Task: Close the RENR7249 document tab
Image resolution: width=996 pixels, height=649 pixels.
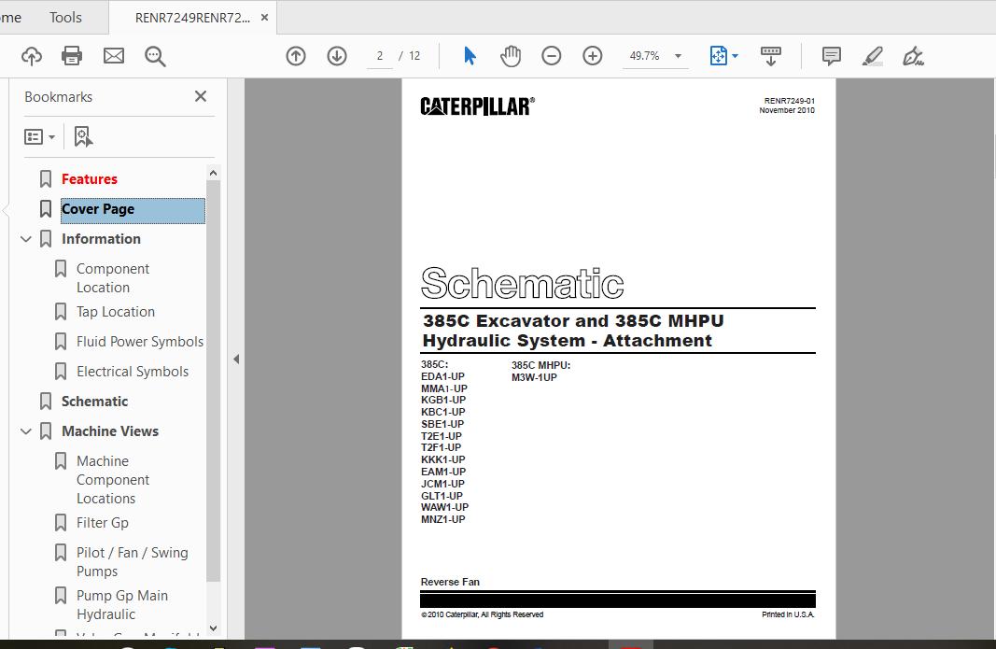Action: (x=264, y=18)
